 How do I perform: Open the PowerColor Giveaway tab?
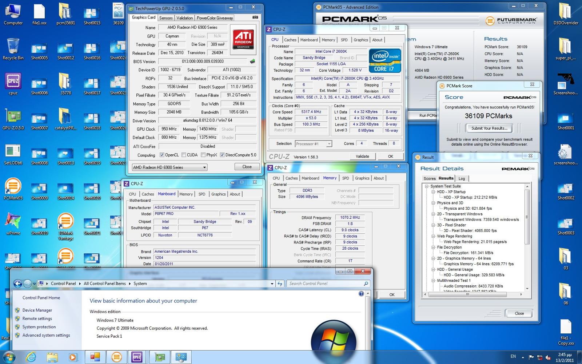click(x=215, y=18)
